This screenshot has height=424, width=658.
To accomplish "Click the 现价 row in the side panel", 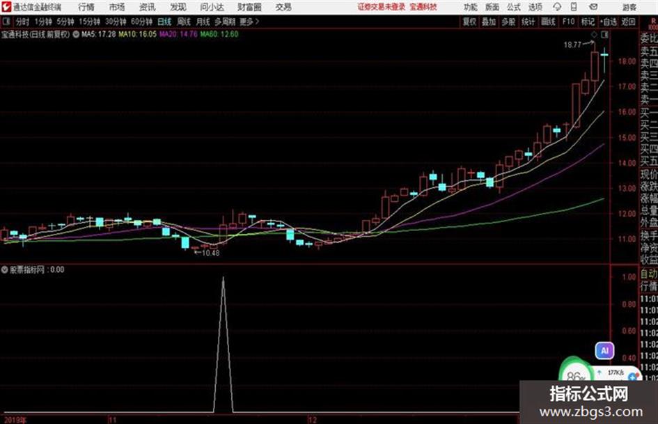I will pos(649,174).
